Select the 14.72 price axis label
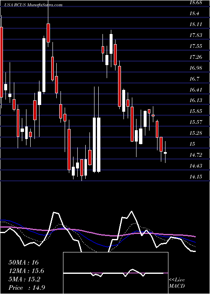 point(196,155)
